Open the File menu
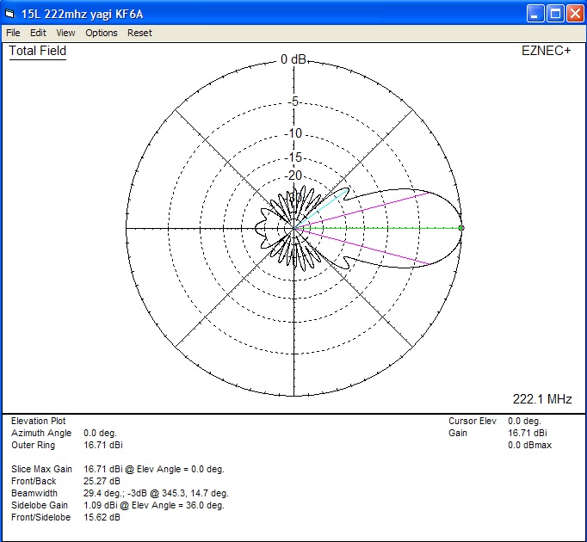This screenshot has width=587, height=542. 13,33
